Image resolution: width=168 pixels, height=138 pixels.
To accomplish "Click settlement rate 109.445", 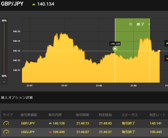I will coord(156,132).
